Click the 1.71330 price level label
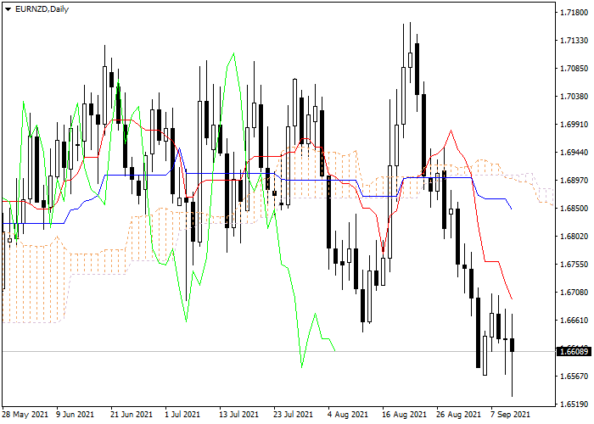This screenshot has height=424, width=594. click(574, 41)
